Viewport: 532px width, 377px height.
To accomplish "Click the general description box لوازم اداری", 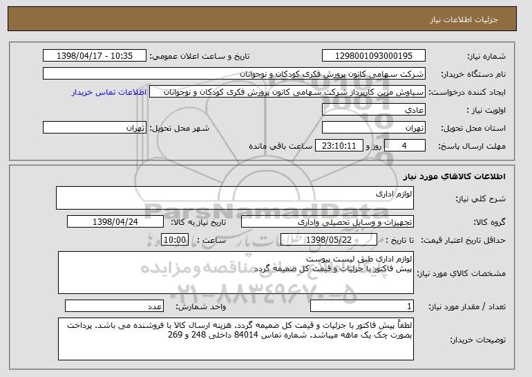I will click(x=235, y=198).
